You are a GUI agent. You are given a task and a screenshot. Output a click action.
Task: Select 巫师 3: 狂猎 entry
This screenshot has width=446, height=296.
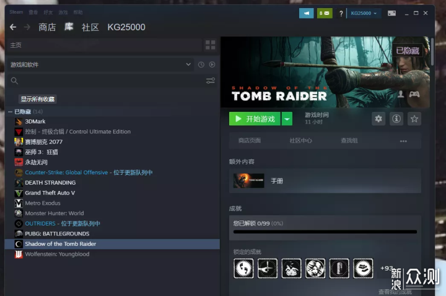click(x=112, y=152)
